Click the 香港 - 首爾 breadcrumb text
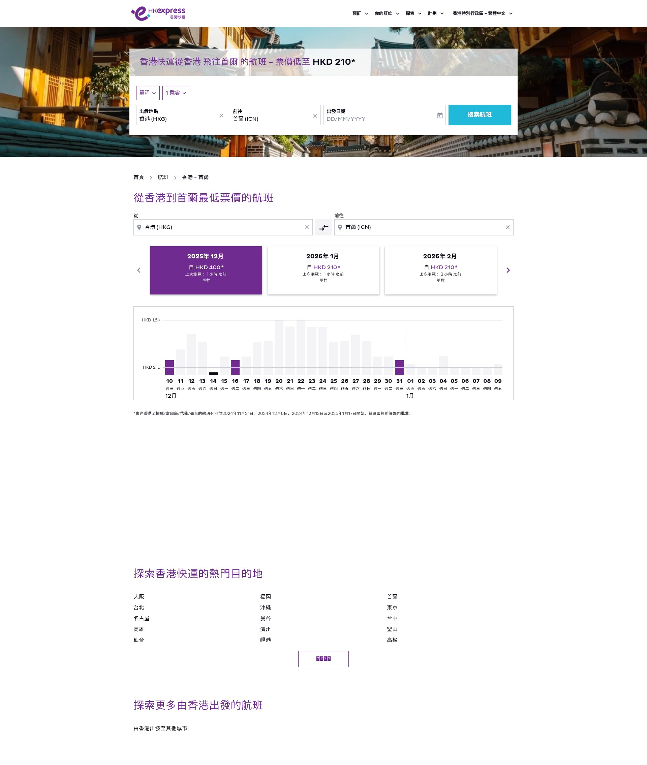 tap(195, 177)
